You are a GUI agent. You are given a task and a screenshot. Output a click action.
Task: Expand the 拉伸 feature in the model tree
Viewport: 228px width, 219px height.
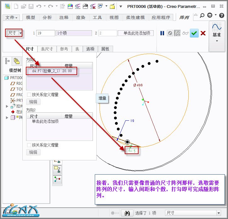coord(7,106)
